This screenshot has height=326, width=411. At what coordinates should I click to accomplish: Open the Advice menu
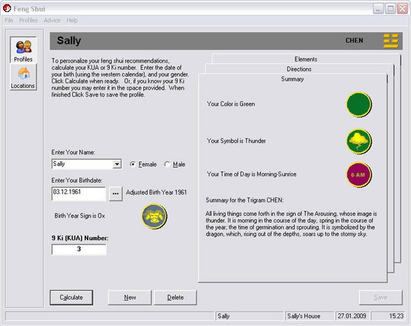[x=52, y=21]
